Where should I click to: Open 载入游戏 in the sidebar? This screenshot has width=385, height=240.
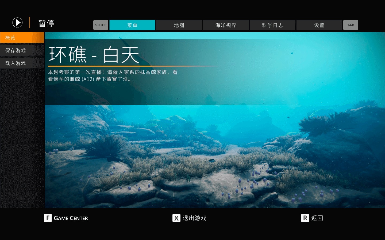[x=22, y=63]
